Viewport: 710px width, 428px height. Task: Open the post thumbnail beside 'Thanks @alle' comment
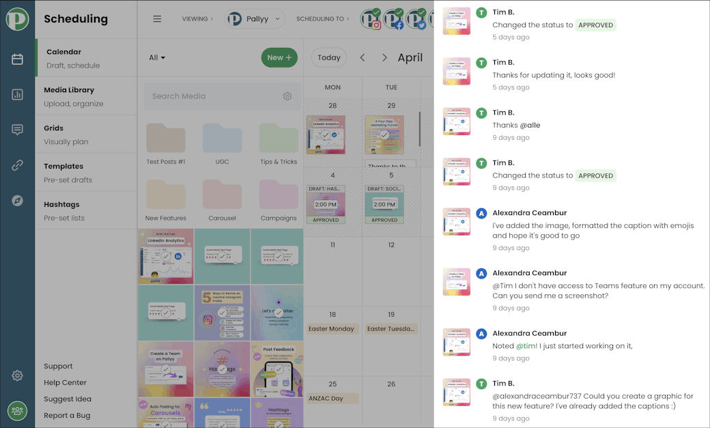[x=457, y=122]
